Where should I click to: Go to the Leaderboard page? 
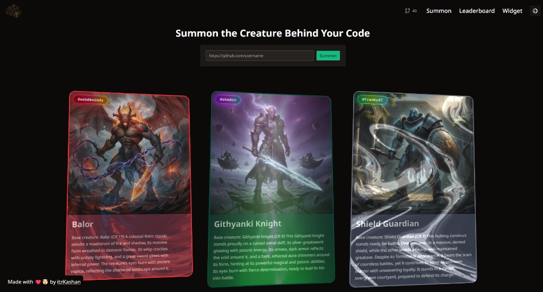pos(477,11)
